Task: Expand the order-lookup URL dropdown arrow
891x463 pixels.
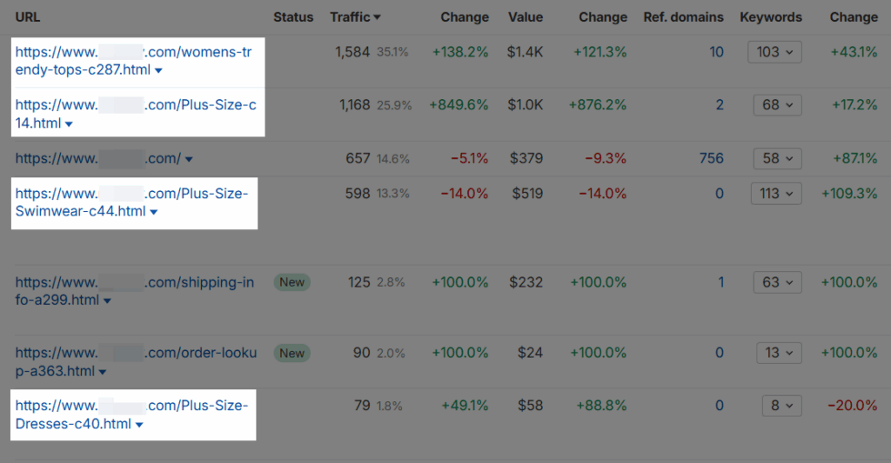Action: [x=103, y=373]
